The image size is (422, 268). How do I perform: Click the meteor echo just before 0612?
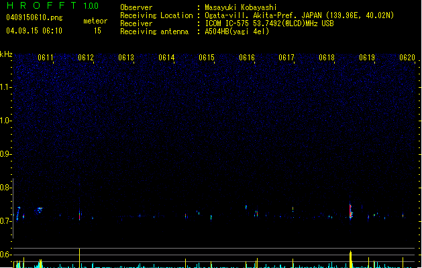[x=80, y=215]
